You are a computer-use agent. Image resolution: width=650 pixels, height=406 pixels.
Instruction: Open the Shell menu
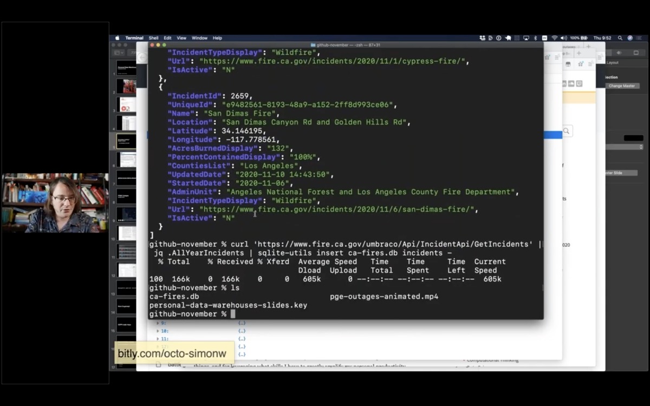[153, 38]
